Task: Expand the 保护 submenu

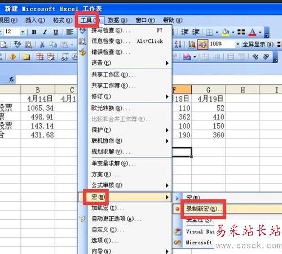Action: click(125, 130)
